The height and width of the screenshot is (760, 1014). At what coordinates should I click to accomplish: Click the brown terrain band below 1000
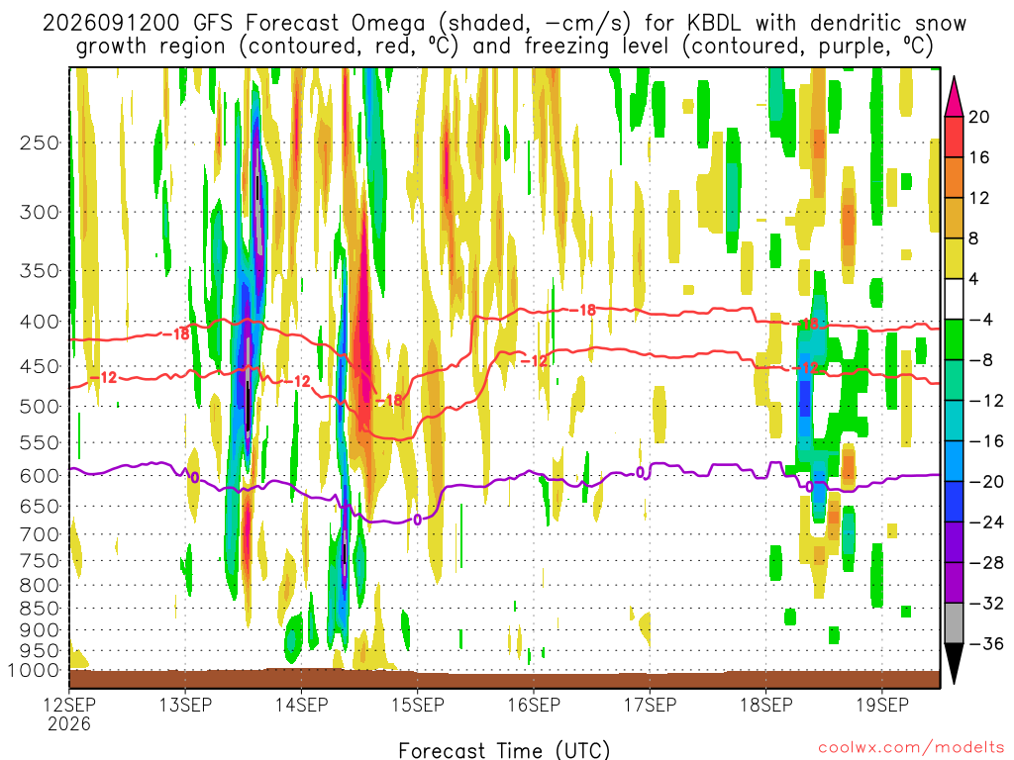pos(504,679)
